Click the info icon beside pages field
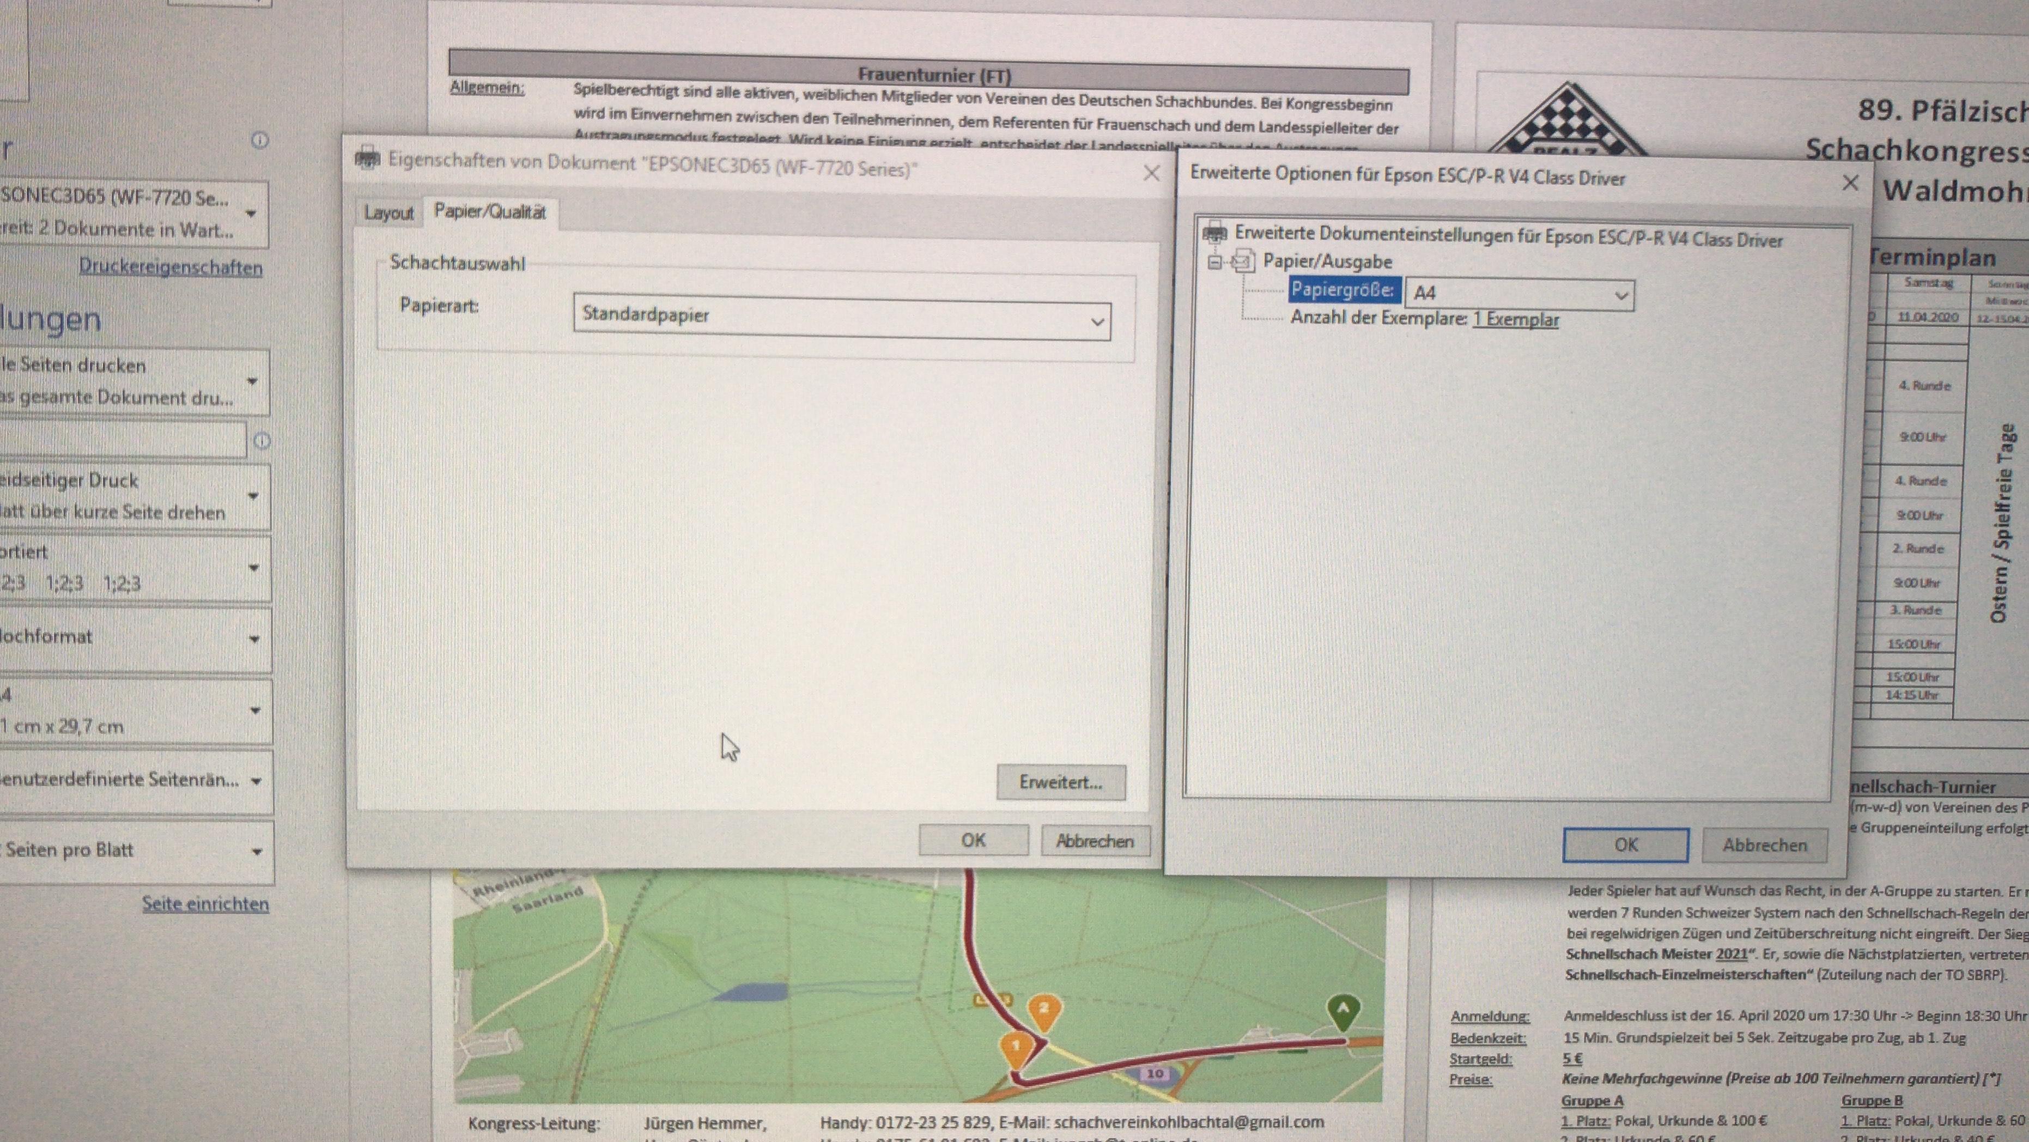Screen dimensions: 2029x1142 coord(262,441)
